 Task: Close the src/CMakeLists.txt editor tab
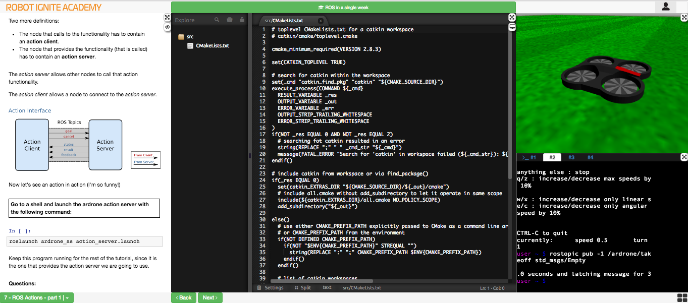(x=321, y=21)
